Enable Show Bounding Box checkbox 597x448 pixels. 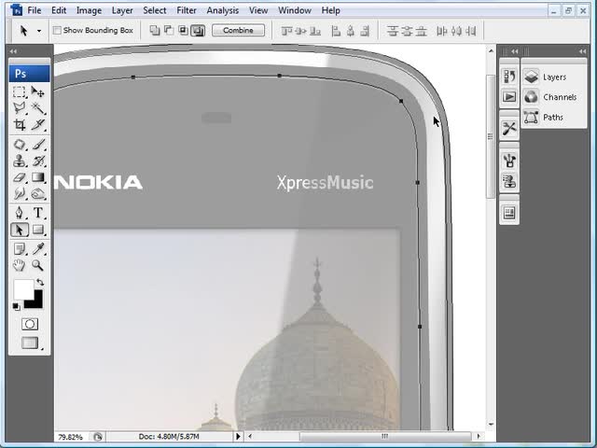(57, 30)
